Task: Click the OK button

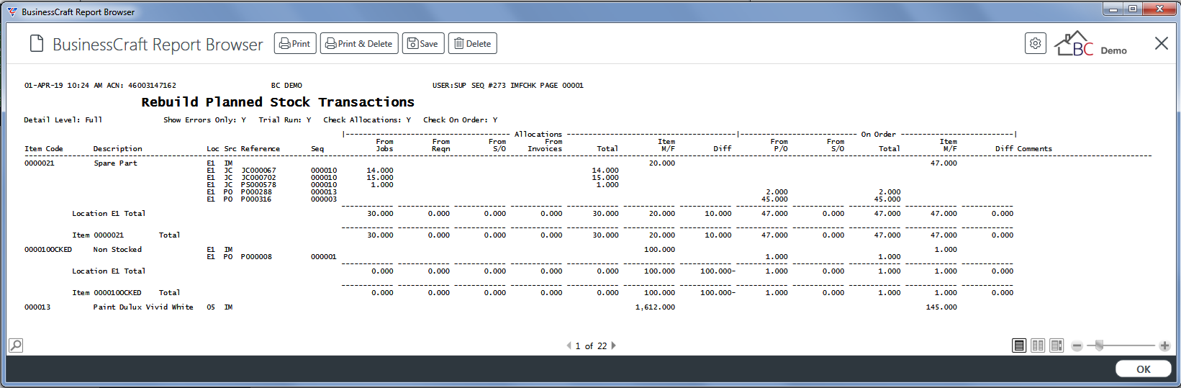Action: click(1143, 369)
